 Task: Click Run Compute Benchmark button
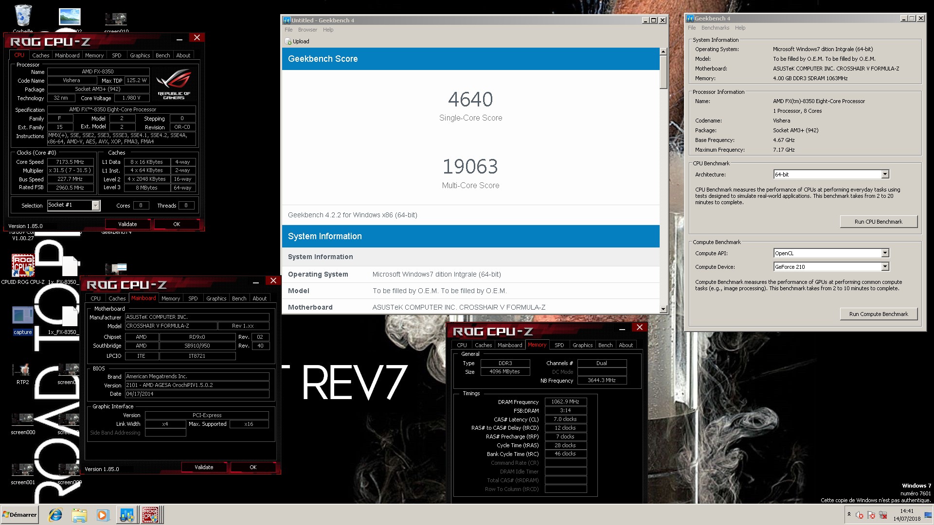click(x=878, y=314)
